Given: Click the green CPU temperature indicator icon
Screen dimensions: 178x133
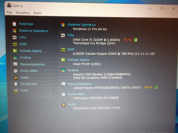Looking at the screenshot, I should pyautogui.click(x=136, y=40).
